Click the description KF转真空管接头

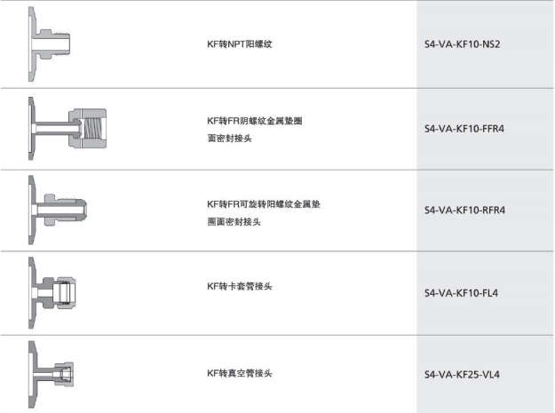pos(240,373)
